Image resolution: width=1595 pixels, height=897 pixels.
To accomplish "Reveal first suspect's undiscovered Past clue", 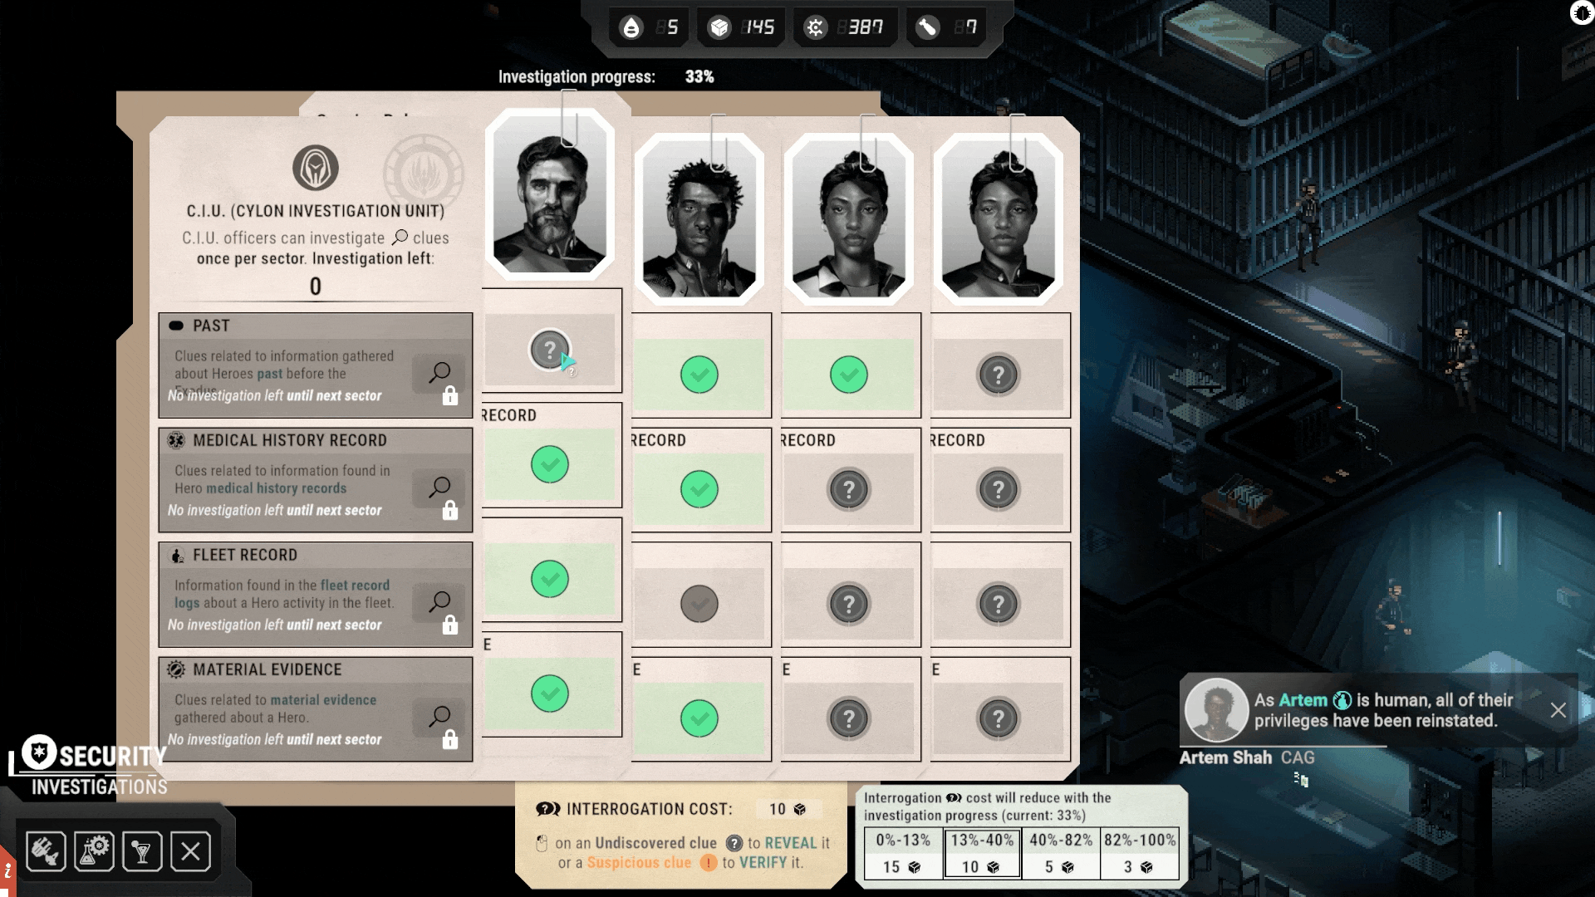I will [x=549, y=350].
